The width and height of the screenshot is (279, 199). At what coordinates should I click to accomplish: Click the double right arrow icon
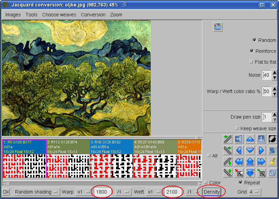pos(261,161)
